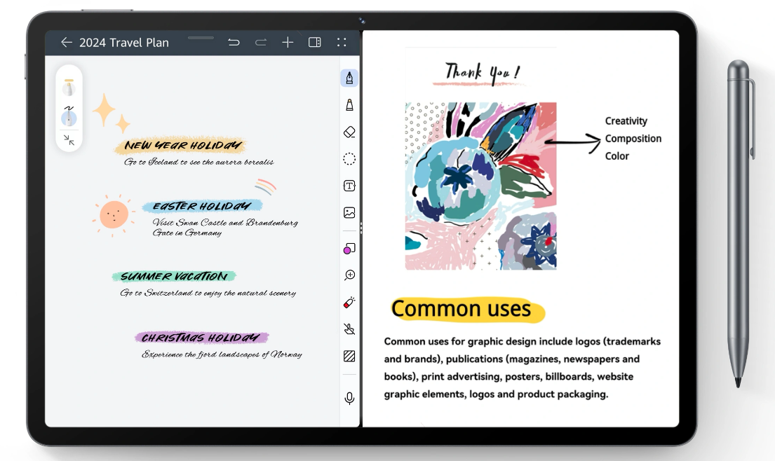Select the red laser pointer tool

tap(349, 302)
